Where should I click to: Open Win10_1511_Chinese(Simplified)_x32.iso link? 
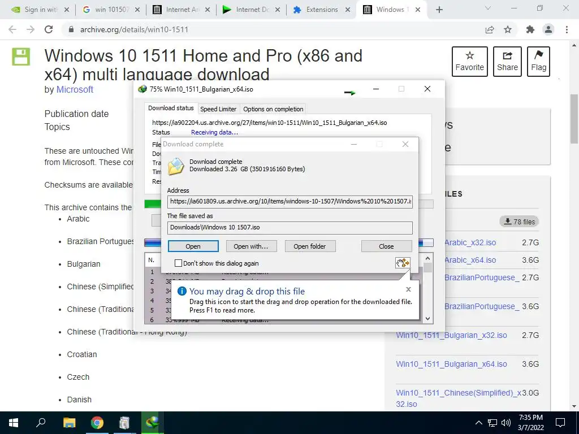pos(458,398)
